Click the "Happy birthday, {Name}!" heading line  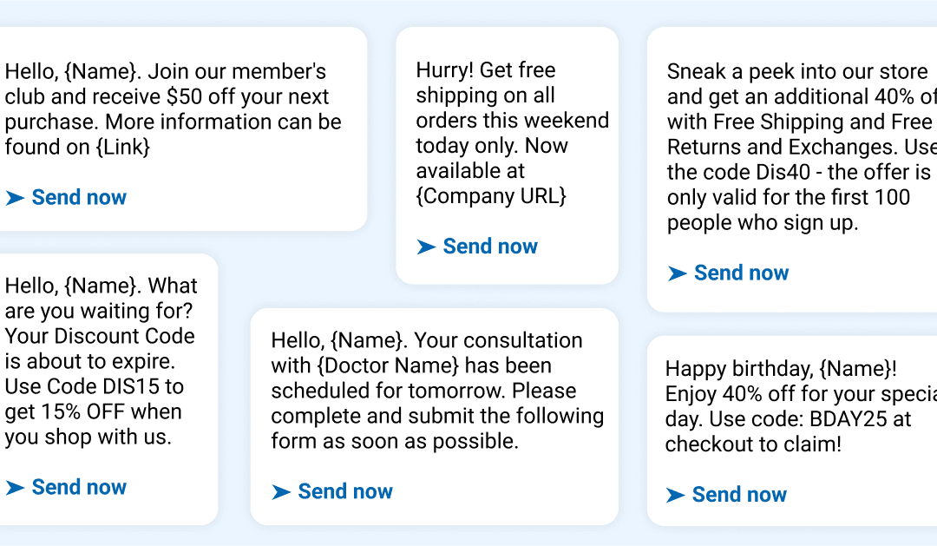coord(781,370)
